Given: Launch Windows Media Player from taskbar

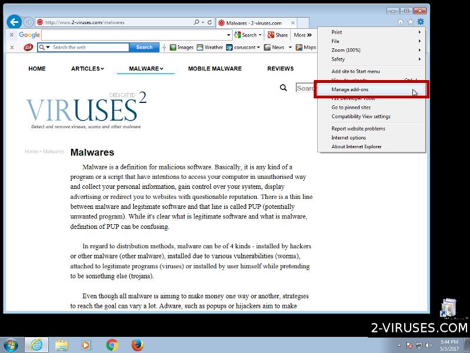Looking at the screenshot, I should [x=86, y=345].
